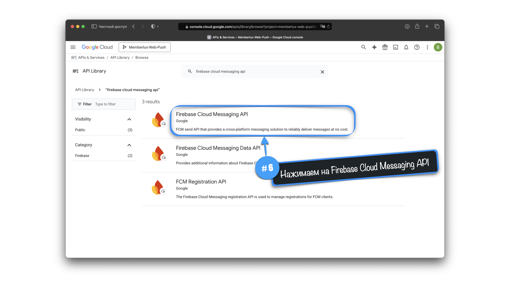Viewport: 510px width, 287px height.
Task: Open the three-dot more options menu
Action: (427, 47)
